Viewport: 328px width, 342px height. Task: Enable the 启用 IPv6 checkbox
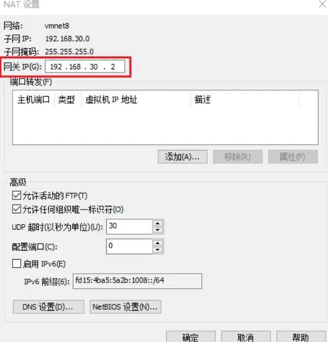[x=17, y=263]
